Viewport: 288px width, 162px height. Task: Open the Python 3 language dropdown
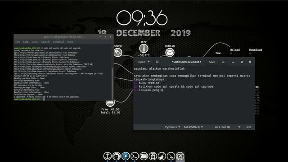point(172,127)
